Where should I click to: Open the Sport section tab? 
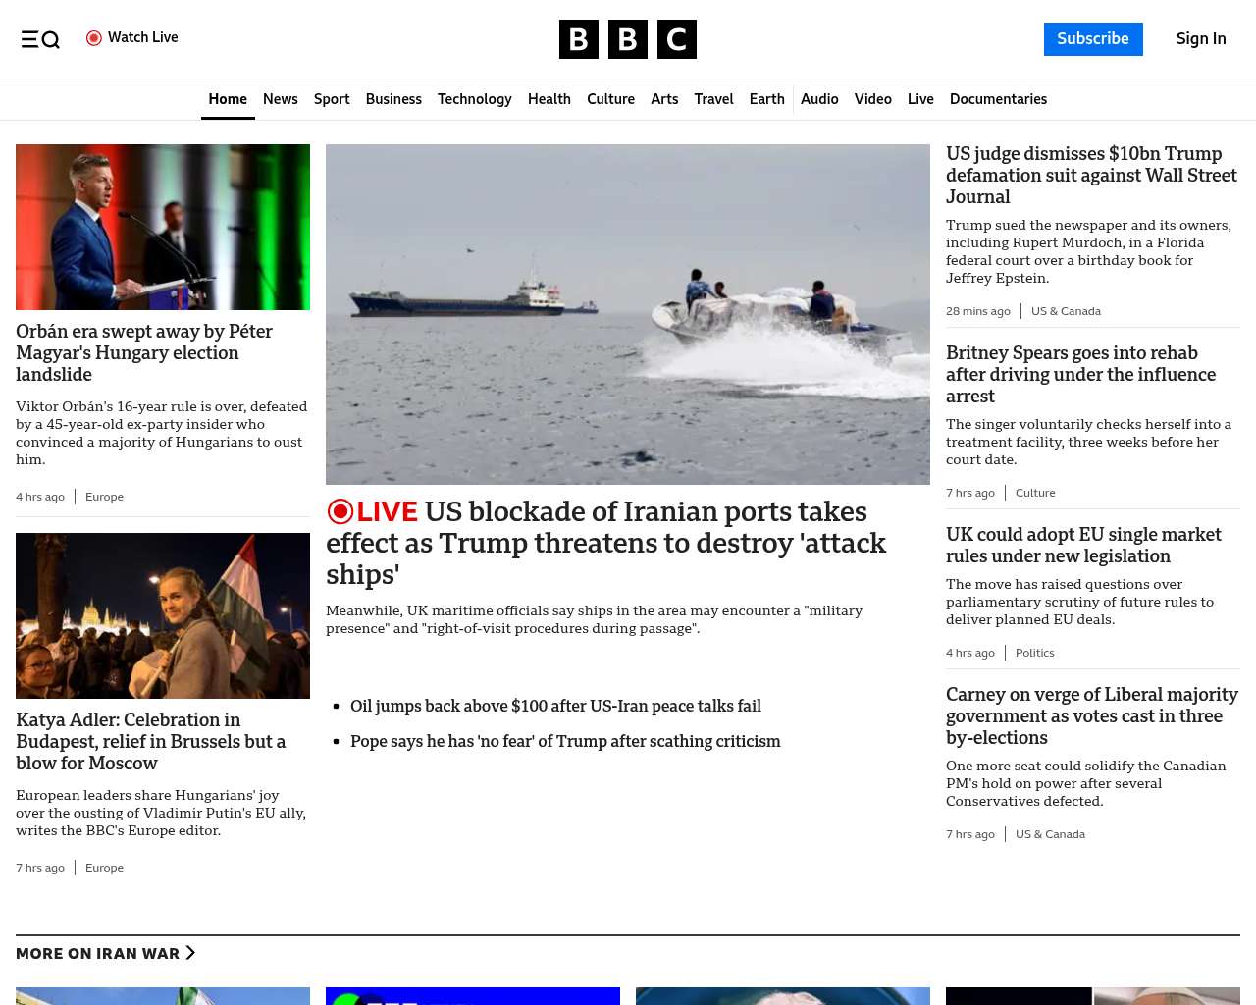point(332,99)
